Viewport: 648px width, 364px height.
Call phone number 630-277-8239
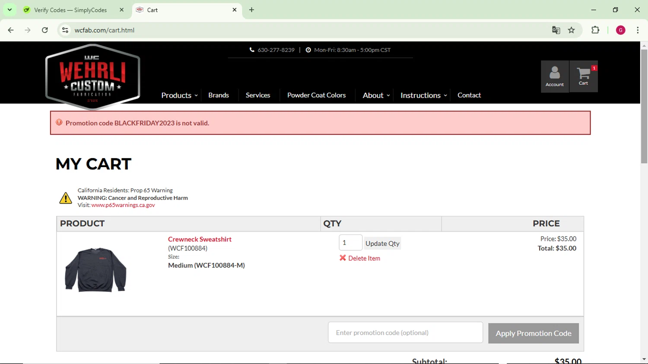coord(276,50)
